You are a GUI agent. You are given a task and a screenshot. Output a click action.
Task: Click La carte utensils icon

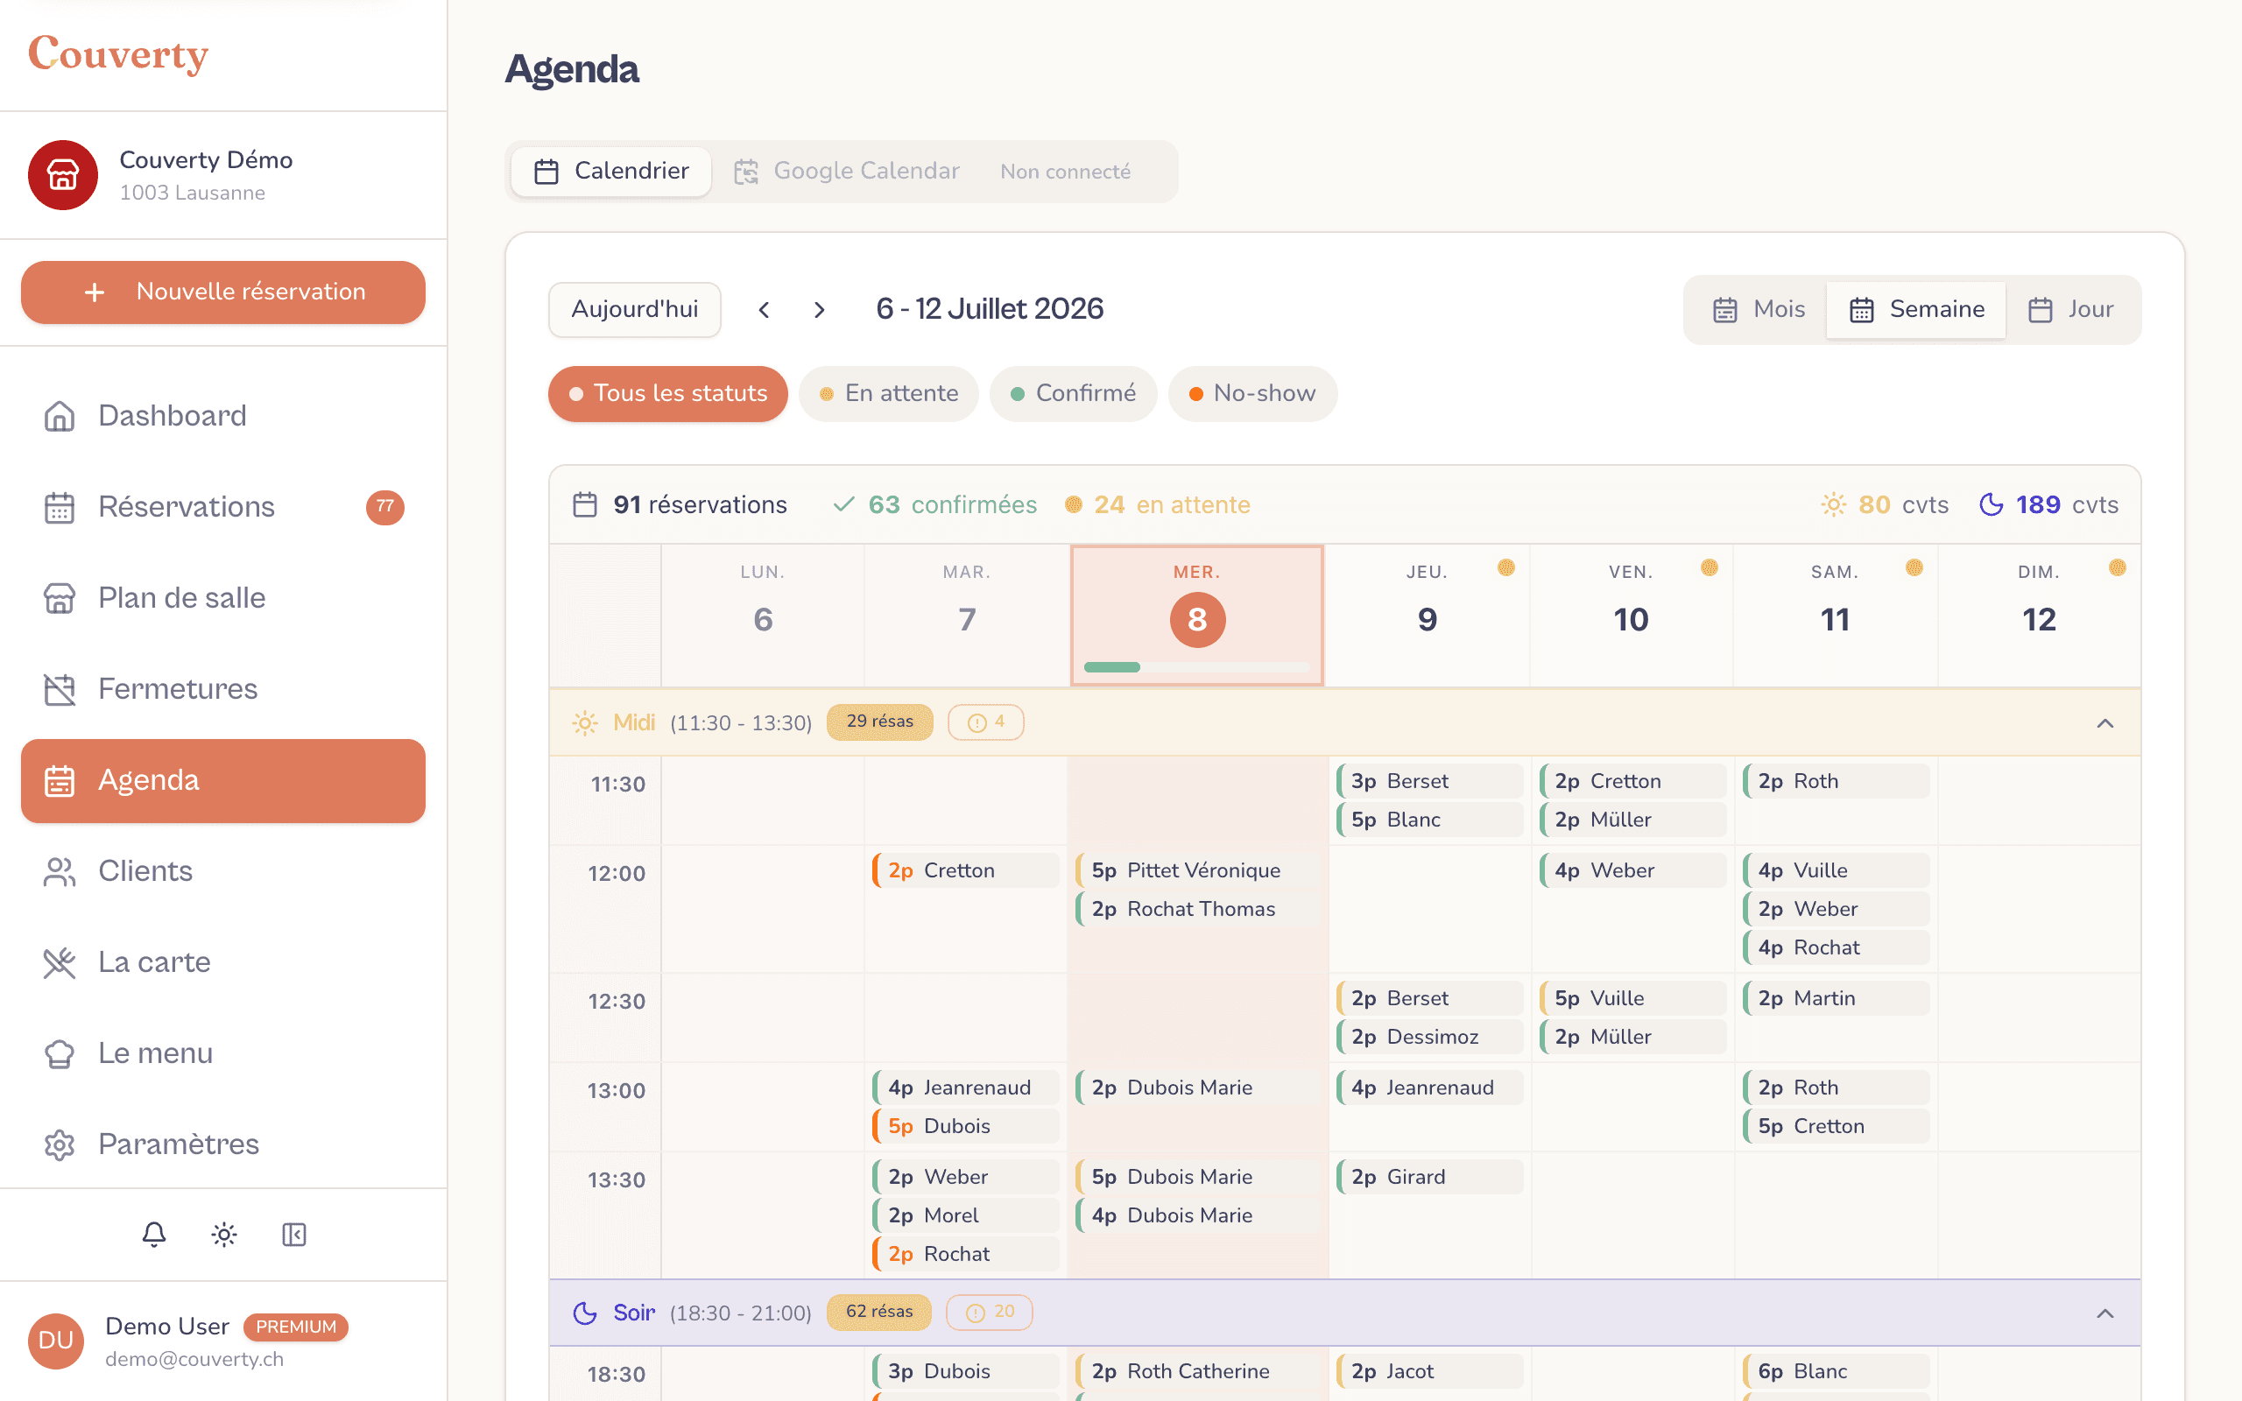(60, 962)
